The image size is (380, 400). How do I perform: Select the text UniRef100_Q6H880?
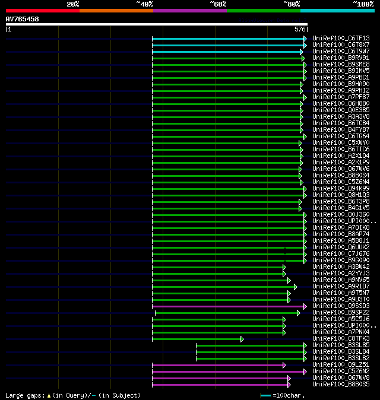[341, 104]
